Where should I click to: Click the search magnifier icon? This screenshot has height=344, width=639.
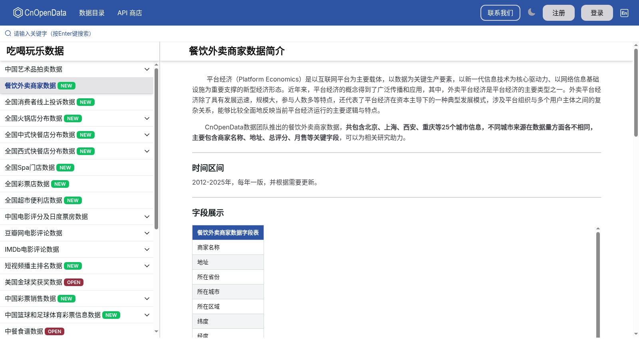[8, 34]
